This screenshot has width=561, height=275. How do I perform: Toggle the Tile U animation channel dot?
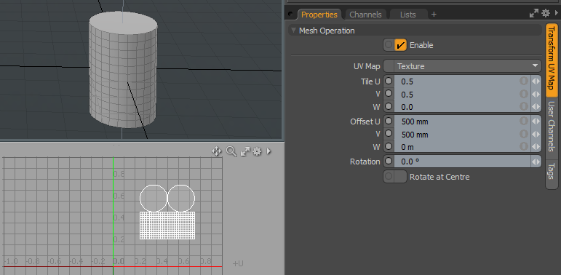click(x=389, y=81)
